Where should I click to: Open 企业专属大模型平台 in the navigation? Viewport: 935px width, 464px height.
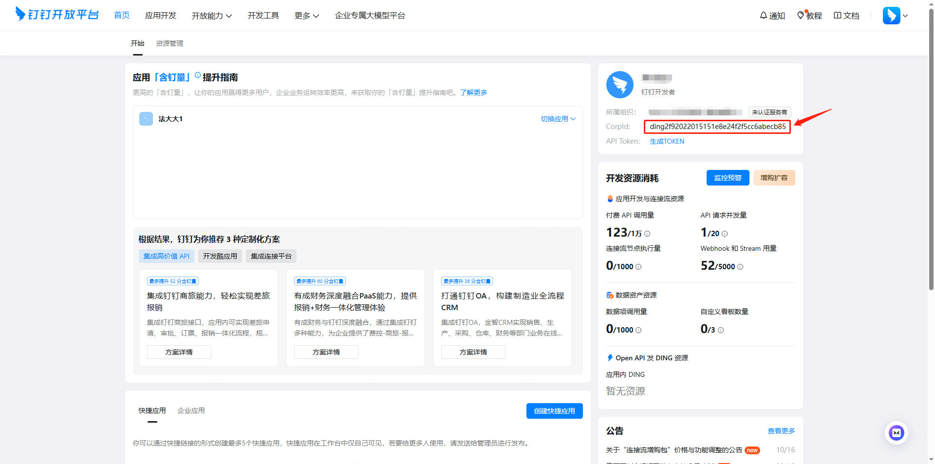pos(370,16)
